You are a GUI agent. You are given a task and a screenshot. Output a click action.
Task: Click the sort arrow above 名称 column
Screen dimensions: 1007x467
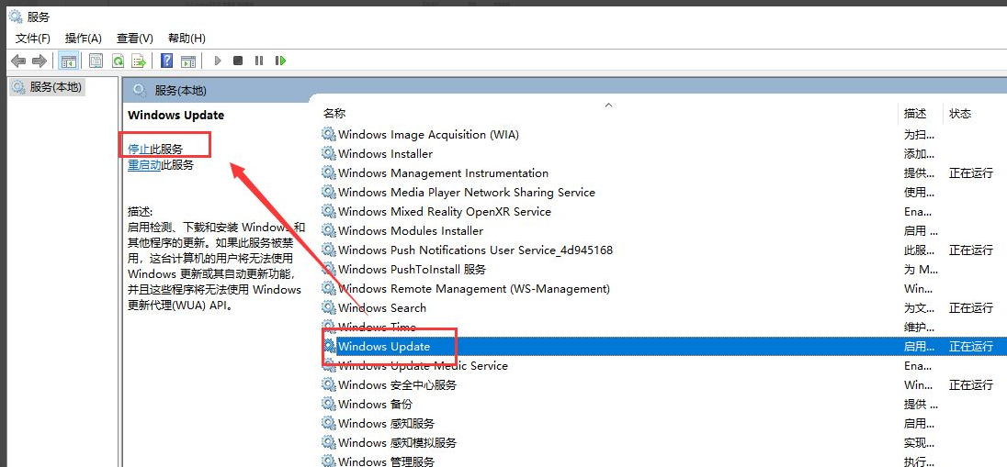coord(607,105)
